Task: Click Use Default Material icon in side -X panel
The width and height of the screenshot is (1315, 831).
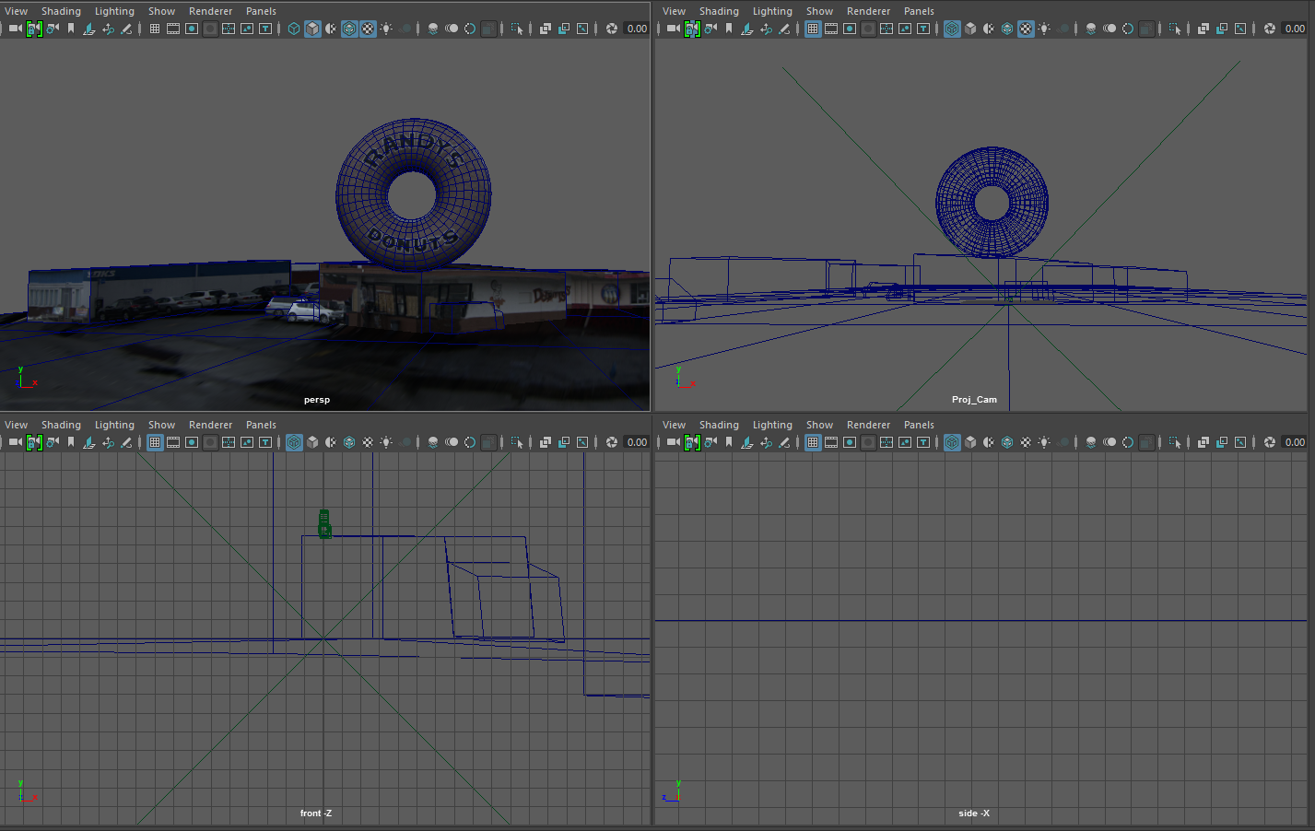Action: 989,442
